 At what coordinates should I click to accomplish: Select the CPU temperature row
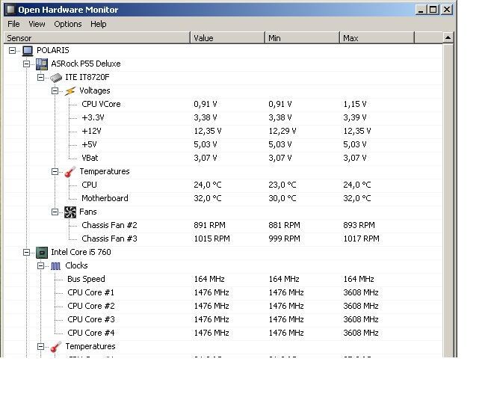(223, 185)
